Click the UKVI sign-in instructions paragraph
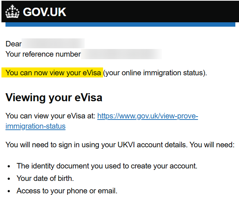239x201 pixels. [120, 145]
